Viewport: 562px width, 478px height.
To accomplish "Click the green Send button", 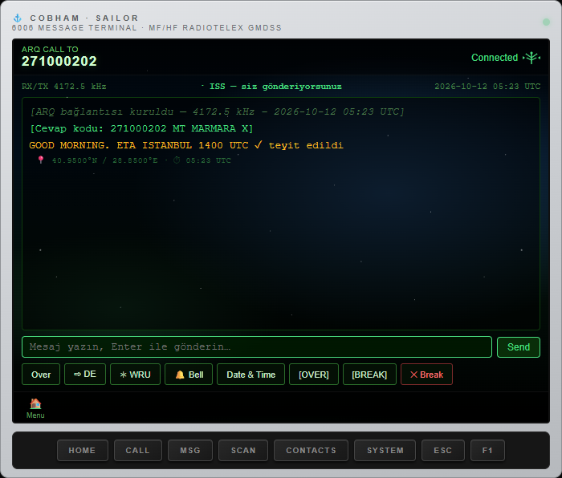I will tap(519, 347).
